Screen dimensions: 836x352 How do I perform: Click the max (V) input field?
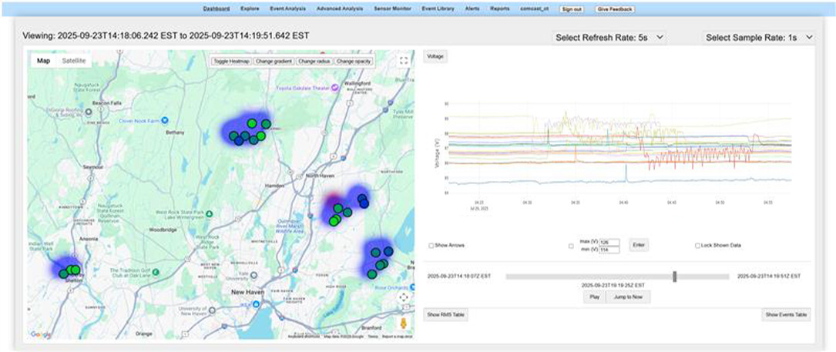[609, 242]
